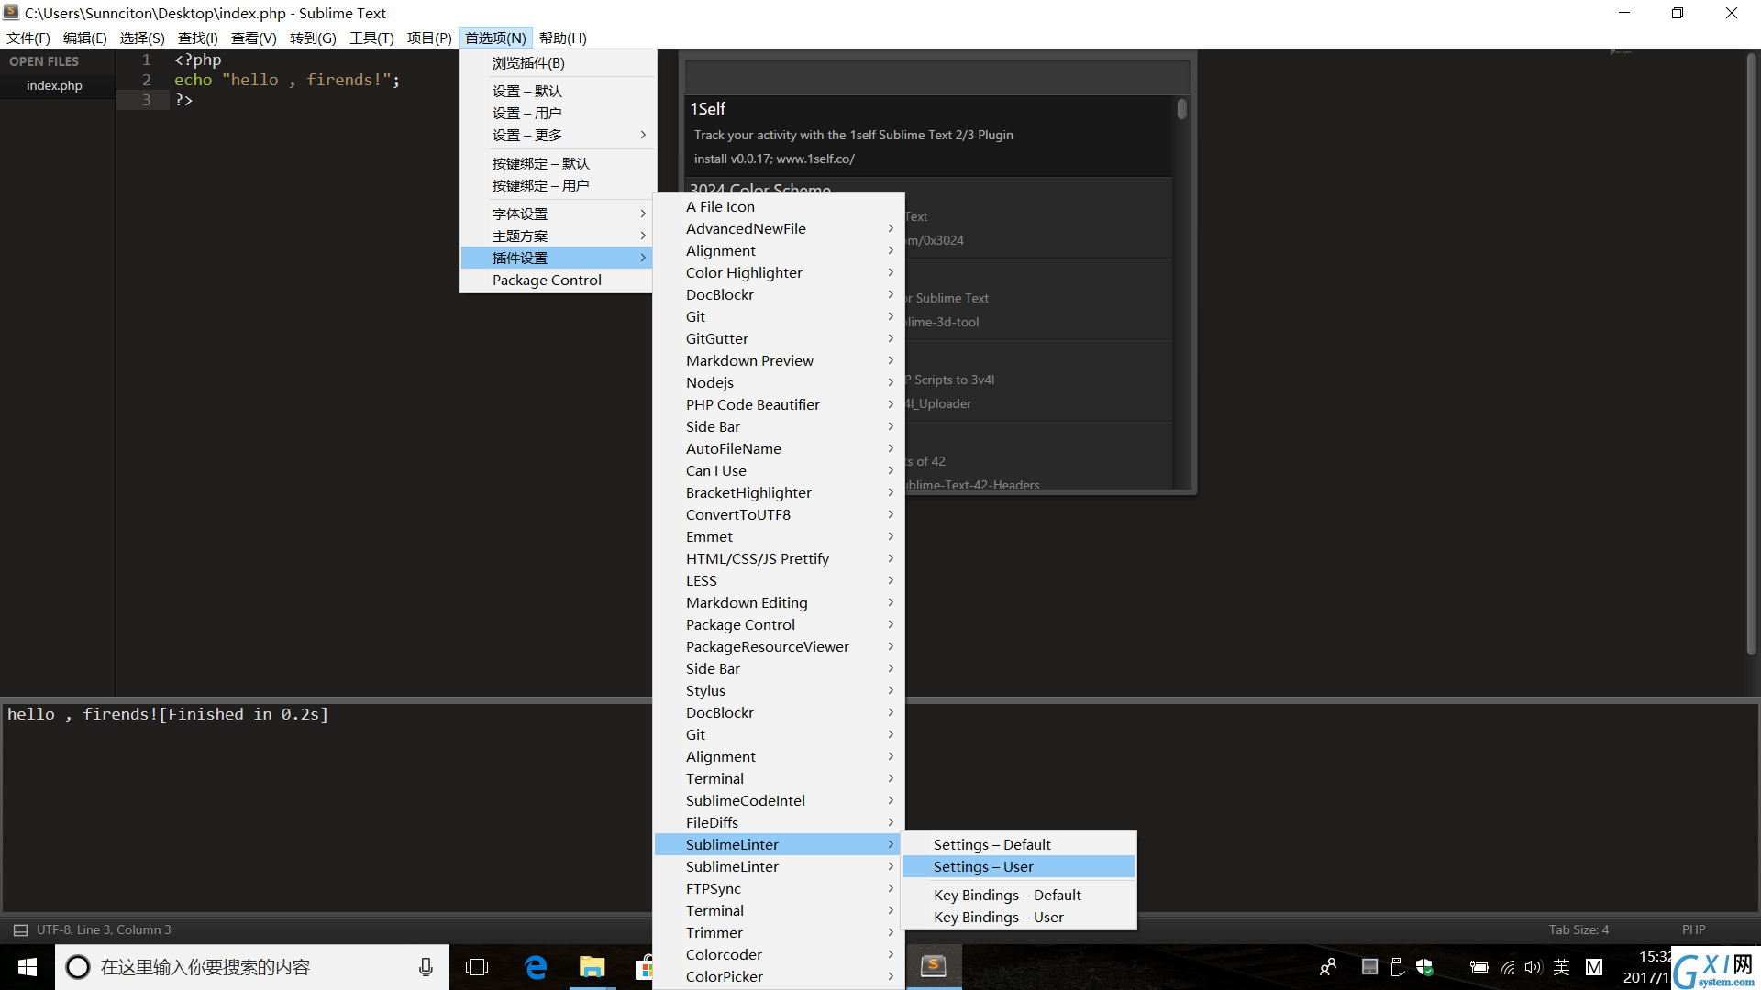Open the 文件(F) menu
The image size is (1761, 990).
point(28,38)
